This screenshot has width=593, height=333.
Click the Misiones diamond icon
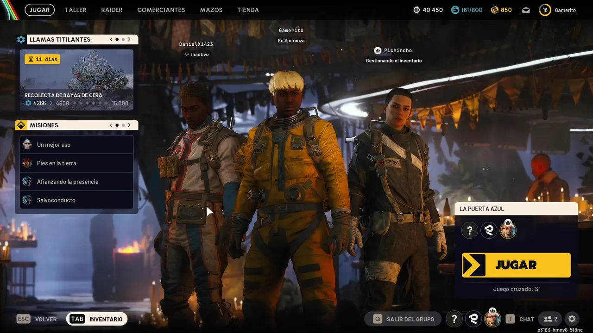tap(21, 125)
